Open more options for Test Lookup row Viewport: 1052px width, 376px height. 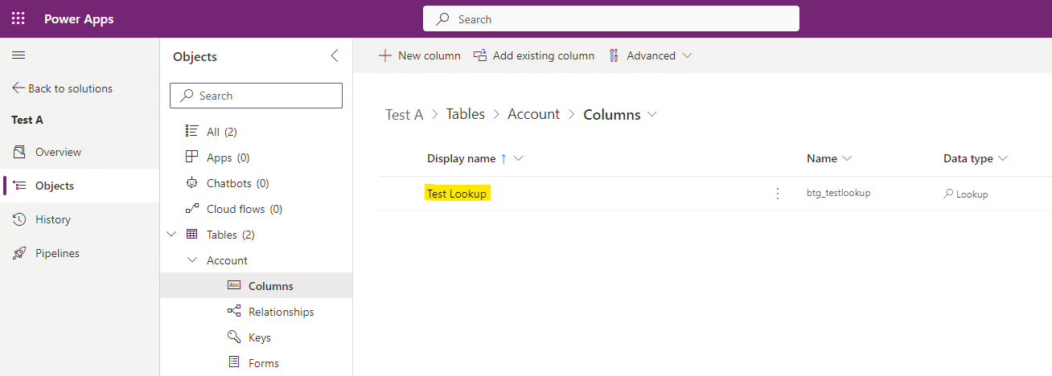tap(777, 194)
